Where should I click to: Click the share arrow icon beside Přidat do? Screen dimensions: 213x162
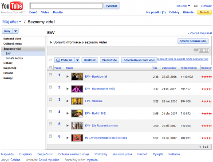click(51, 60)
